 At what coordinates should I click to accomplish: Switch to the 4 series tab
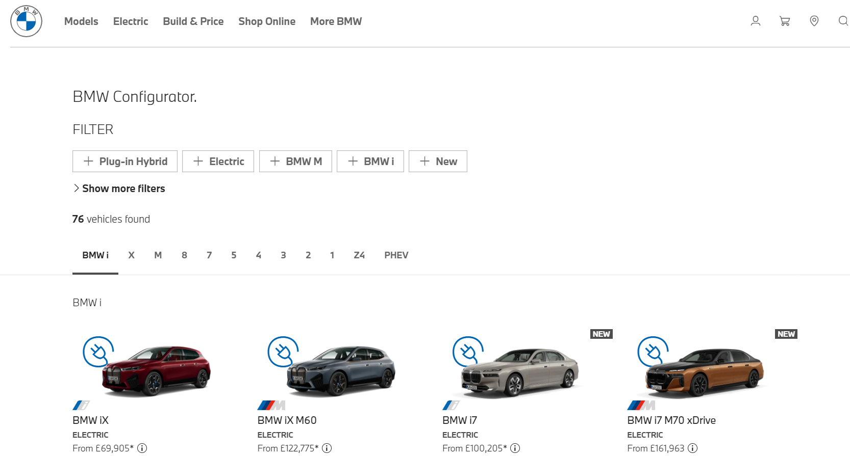tap(259, 255)
